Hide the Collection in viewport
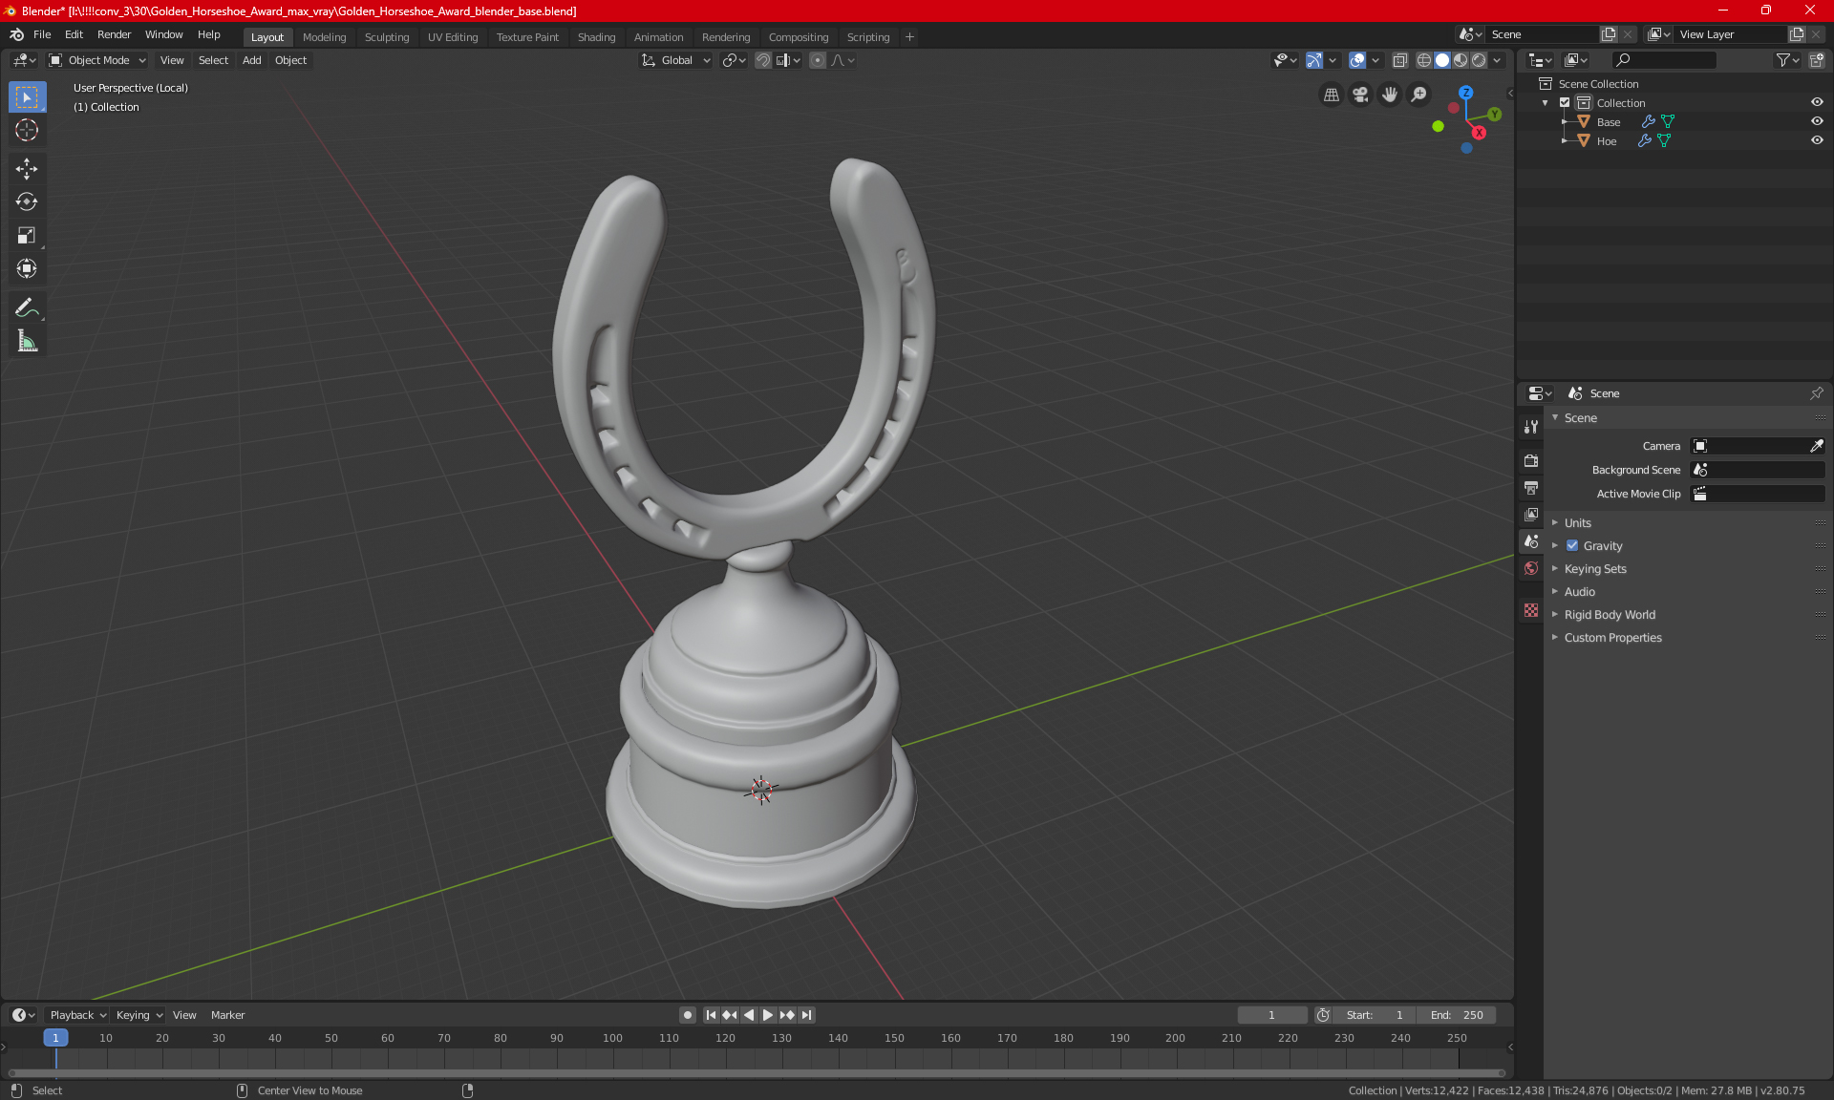Viewport: 1834px width, 1100px height. (1817, 102)
